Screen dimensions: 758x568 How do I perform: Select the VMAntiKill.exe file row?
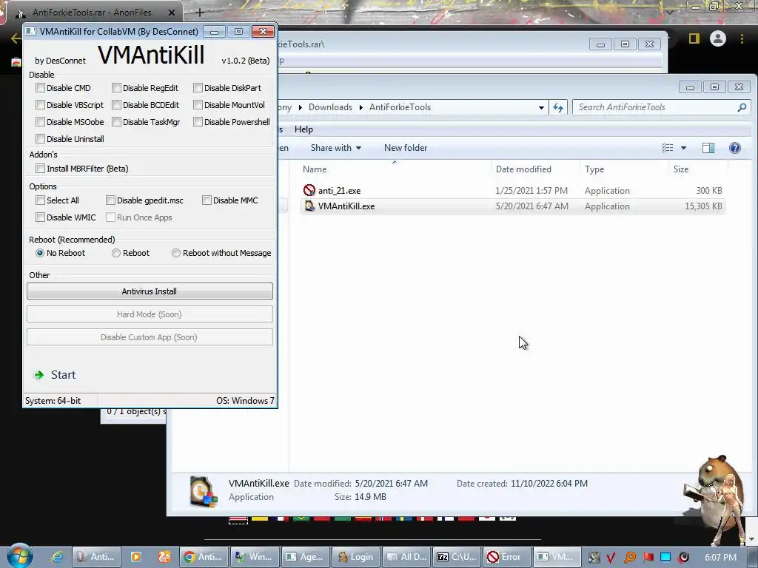point(512,206)
